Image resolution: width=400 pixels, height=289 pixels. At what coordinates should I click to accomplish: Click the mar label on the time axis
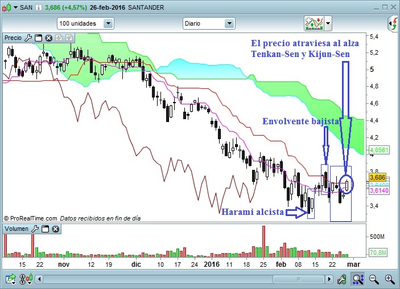(353, 264)
